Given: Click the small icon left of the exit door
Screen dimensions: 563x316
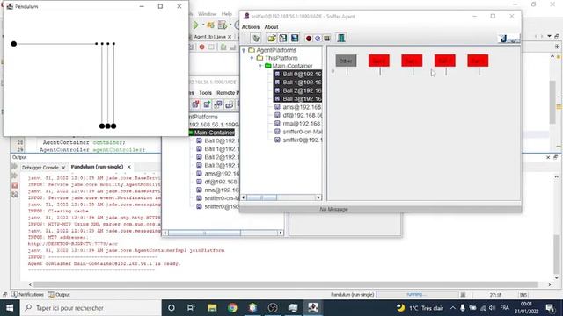Looking at the screenshot, I should (327, 39).
